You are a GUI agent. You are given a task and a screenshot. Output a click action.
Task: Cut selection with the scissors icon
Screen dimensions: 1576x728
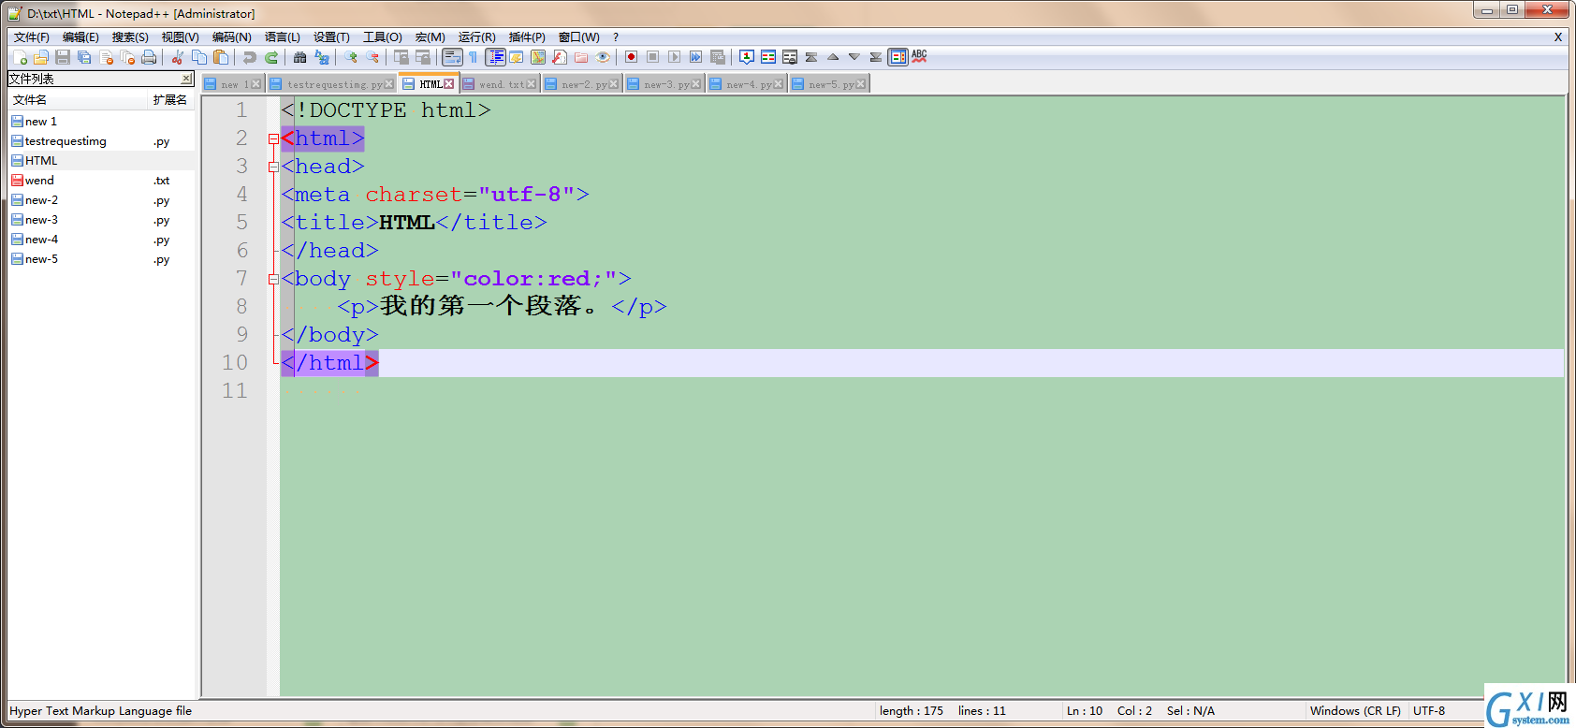[x=177, y=57]
